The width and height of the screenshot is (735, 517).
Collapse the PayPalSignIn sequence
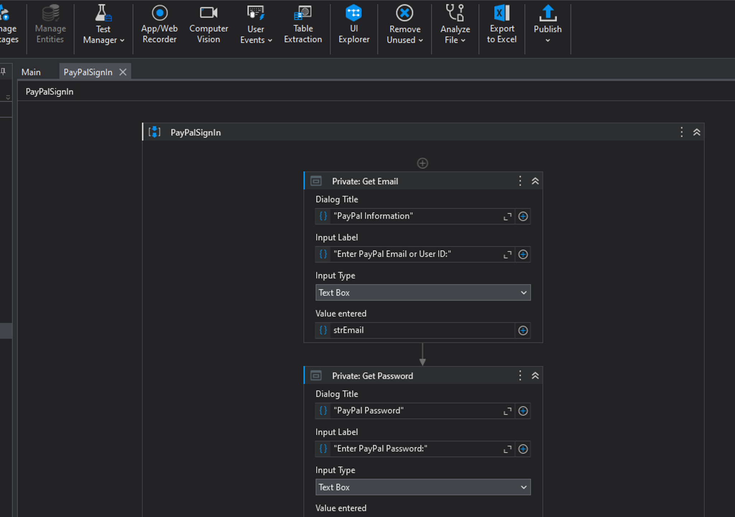coord(697,132)
